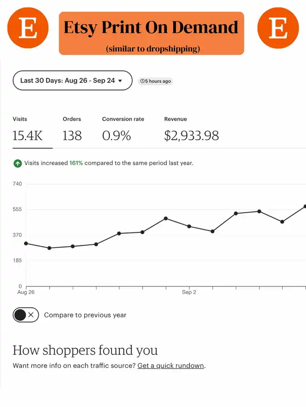The height and width of the screenshot is (407, 306).
Task: Click the Sep 2 data point on chart
Action: (189, 226)
